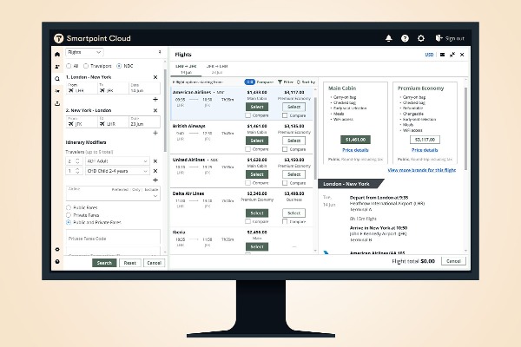Open the notifications bell icon

click(388, 38)
